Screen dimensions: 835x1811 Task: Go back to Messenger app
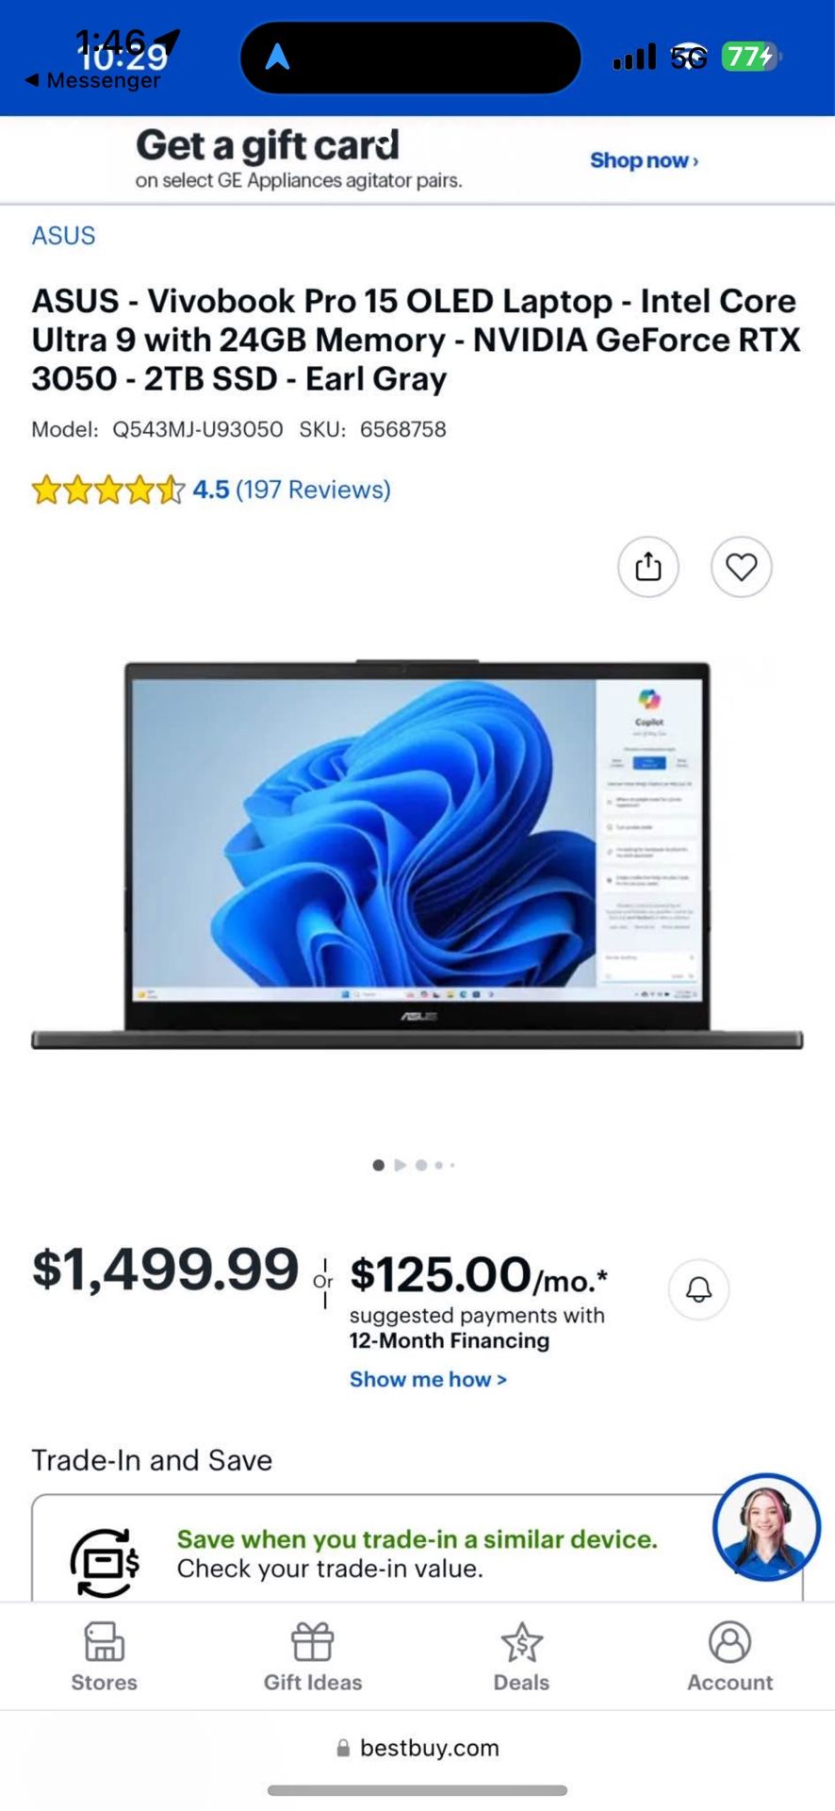coord(92,81)
